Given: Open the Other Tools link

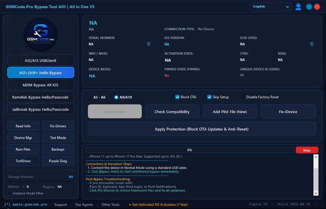Looking at the screenshot, I should pyautogui.click(x=110, y=204).
